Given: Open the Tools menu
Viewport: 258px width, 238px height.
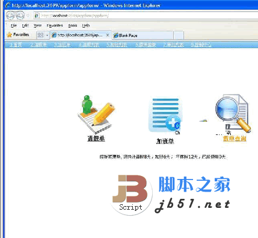Looking at the screenshot, I should [73, 25].
